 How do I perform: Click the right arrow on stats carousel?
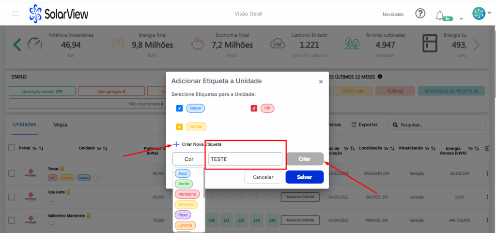tap(477, 45)
